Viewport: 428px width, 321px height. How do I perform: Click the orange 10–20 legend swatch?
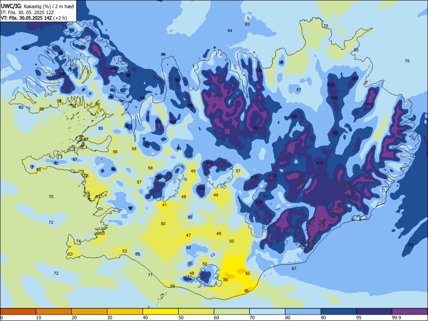[54, 312]
